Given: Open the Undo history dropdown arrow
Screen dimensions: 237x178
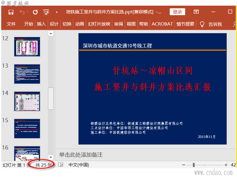Looking at the screenshot, I should (x=28, y=12).
